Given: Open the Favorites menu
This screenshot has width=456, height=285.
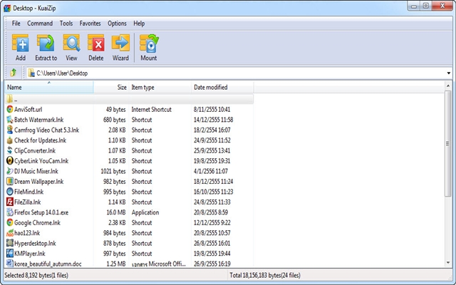Looking at the screenshot, I should pyautogui.click(x=90, y=24).
